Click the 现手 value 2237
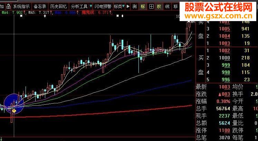This screenshot has height=141, width=258. [x=224, y=116]
